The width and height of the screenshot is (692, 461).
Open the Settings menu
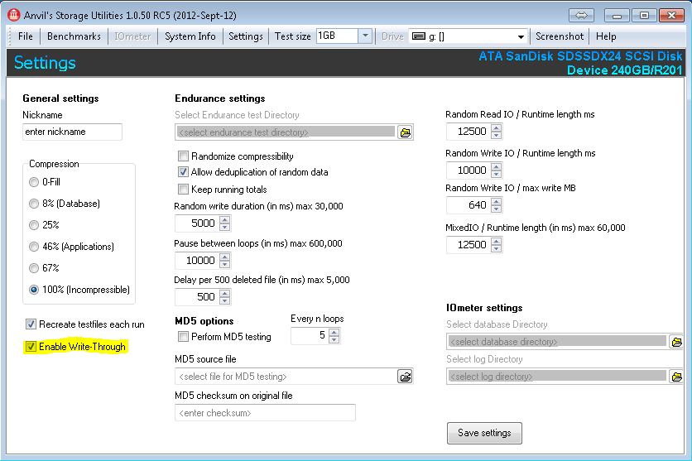pos(245,36)
